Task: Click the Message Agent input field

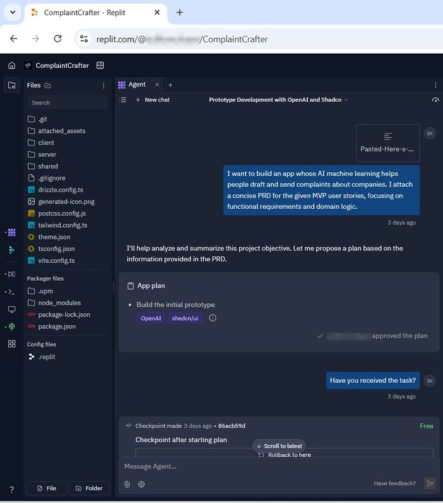Action: [266, 466]
